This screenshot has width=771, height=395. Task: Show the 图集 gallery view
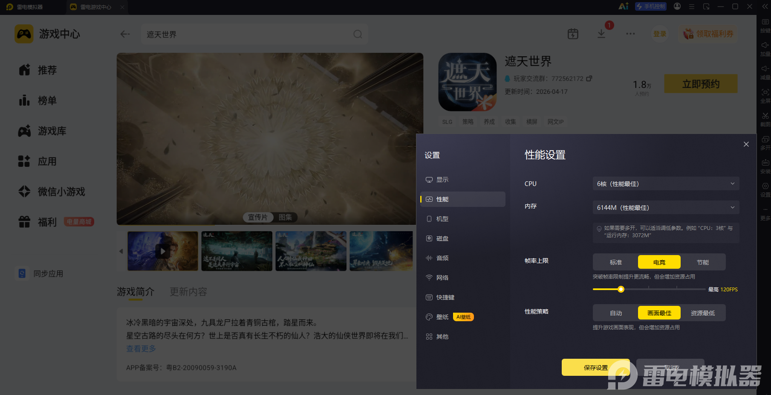point(285,218)
